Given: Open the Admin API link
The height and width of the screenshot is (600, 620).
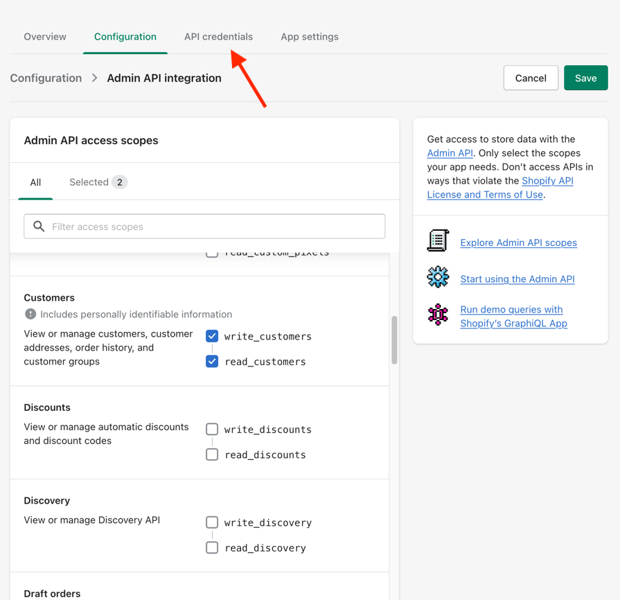Looking at the screenshot, I should [x=450, y=153].
